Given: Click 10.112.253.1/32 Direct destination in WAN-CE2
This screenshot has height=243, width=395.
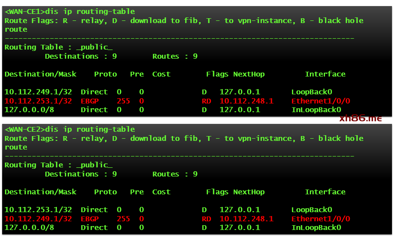Looking at the screenshot, I should coord(38,210).
